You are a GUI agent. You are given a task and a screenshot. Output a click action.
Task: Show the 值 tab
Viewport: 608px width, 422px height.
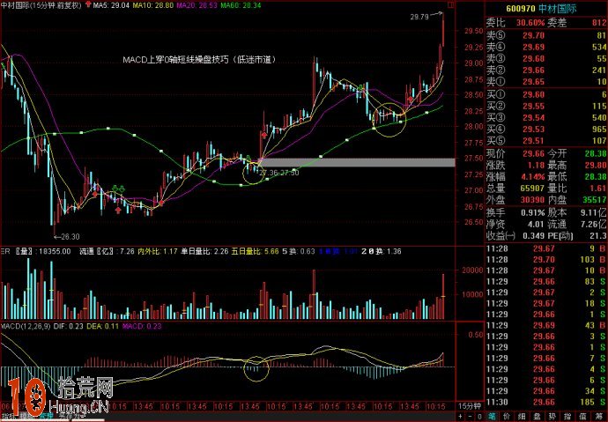pyautogui.click(x=582, y=417)
